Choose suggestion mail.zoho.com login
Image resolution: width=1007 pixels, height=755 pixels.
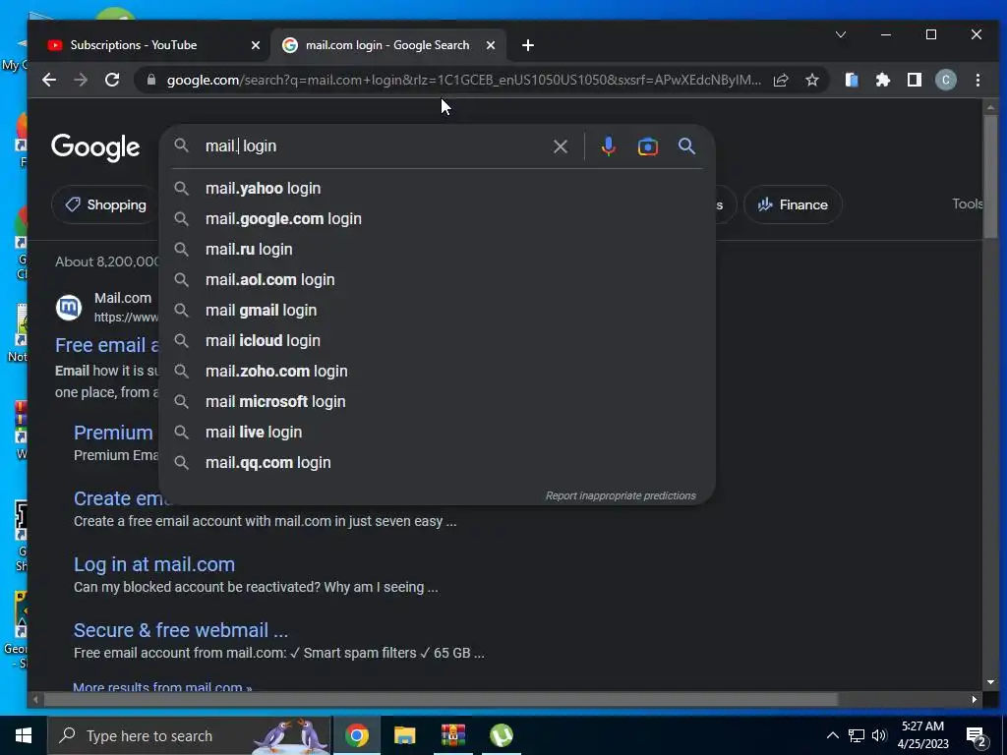437,371
